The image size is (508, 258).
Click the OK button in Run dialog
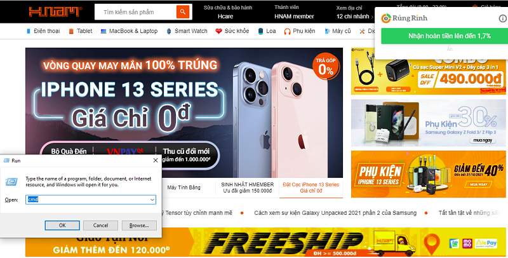(x=62, y=225)
